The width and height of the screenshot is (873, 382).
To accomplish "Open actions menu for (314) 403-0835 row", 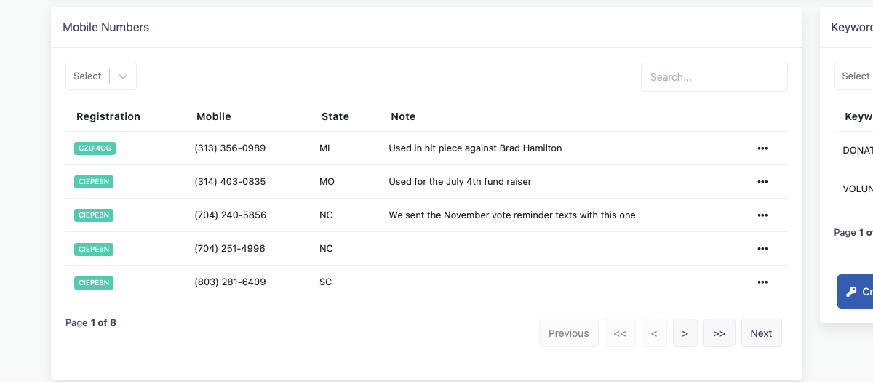I will coord(762,182).
